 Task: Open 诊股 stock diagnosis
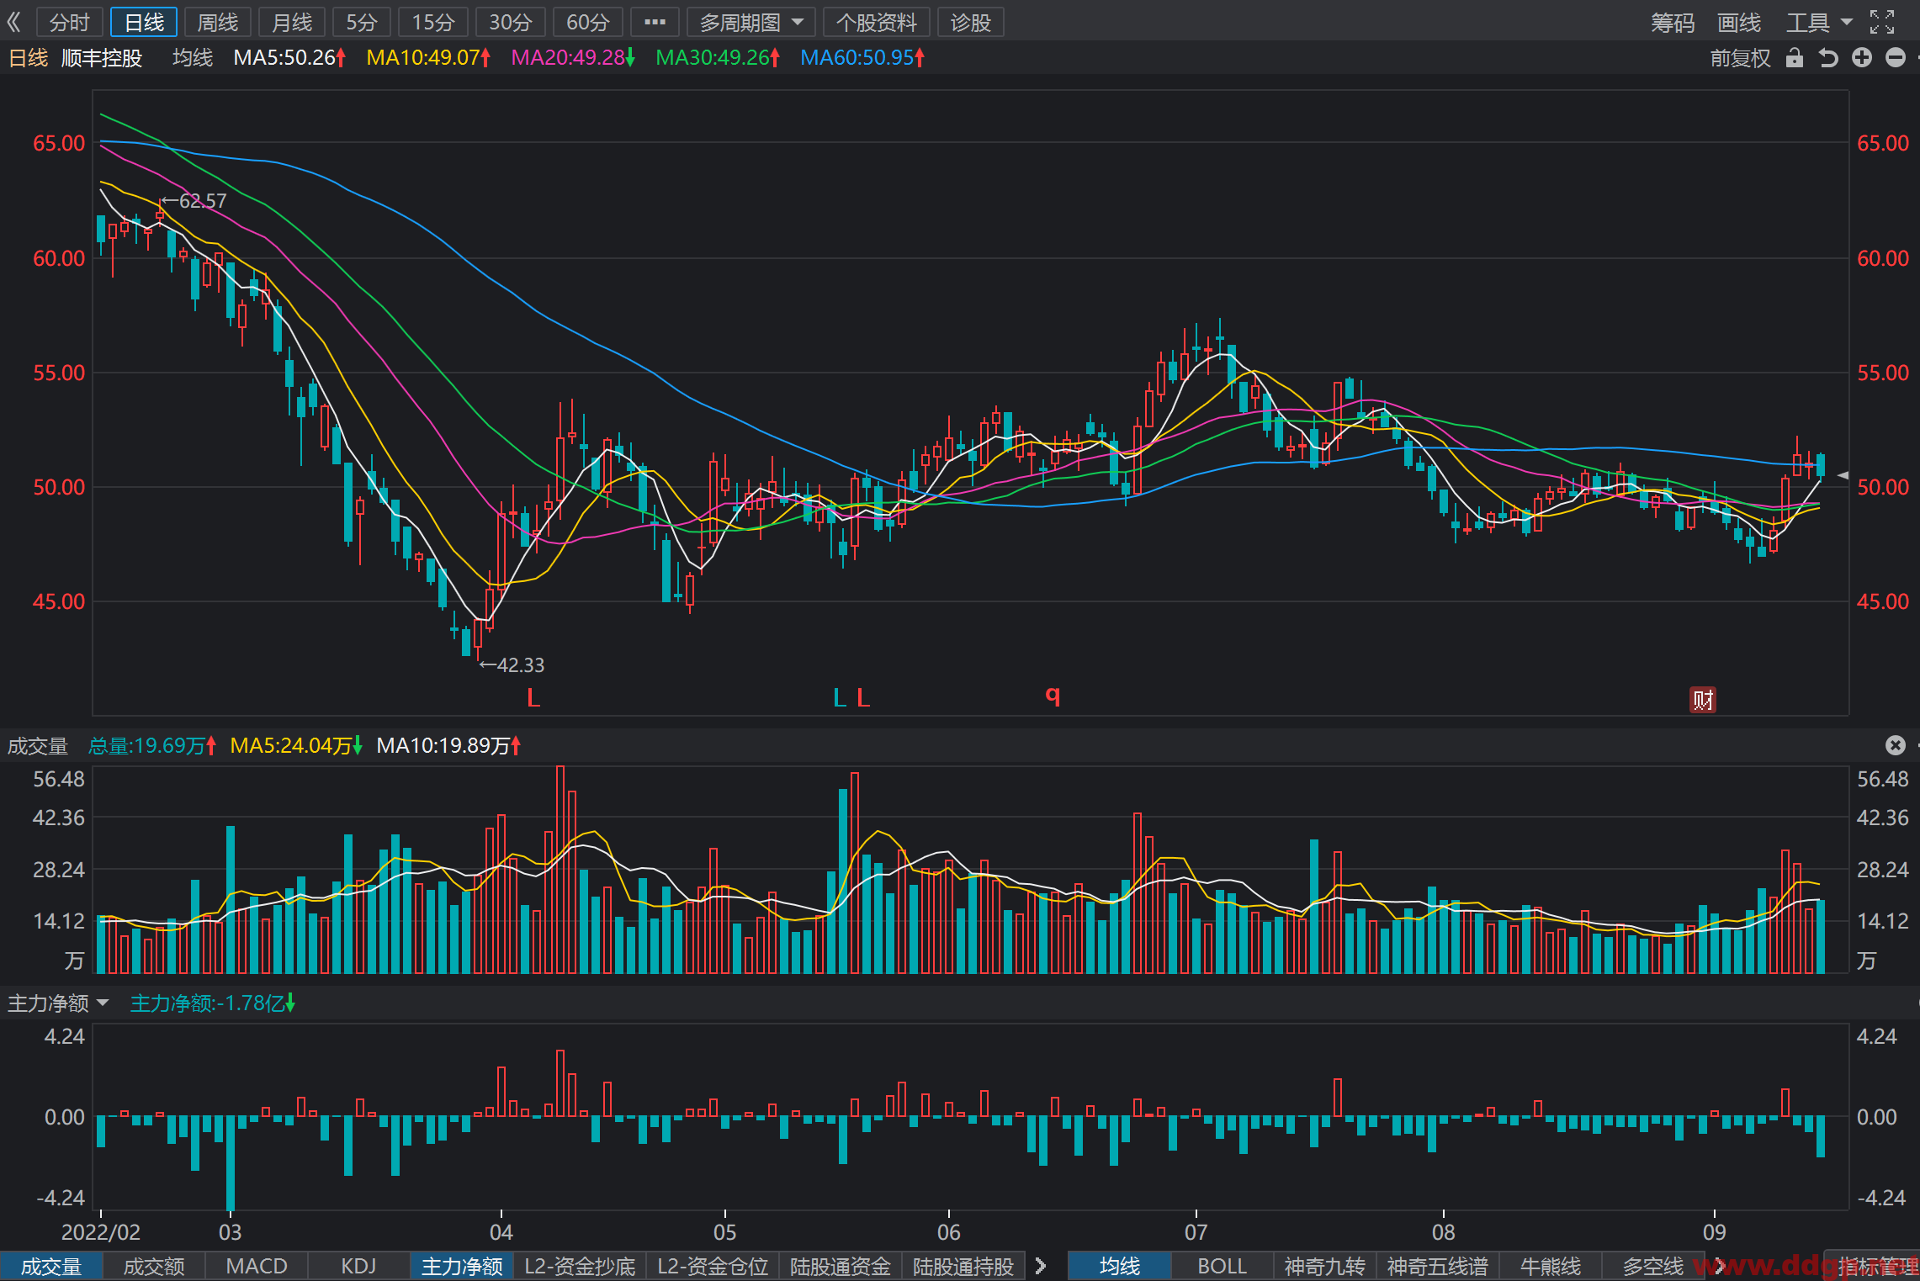pos(971,22)
